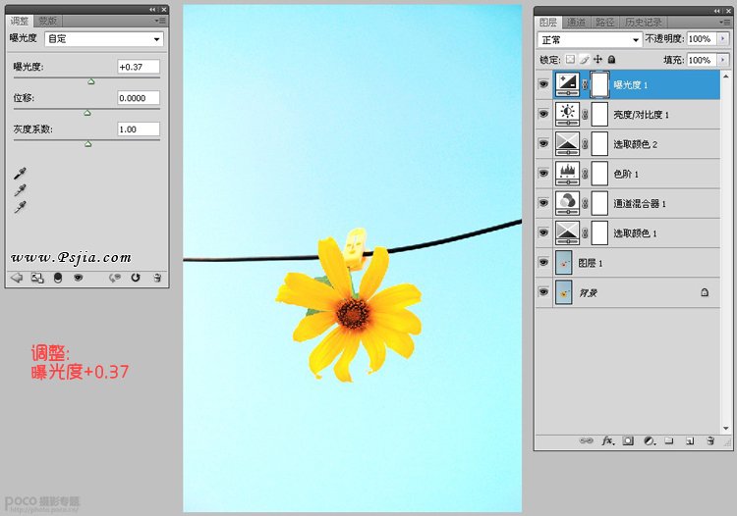Click the 选取颜色 1 adjustment icon
This screenshot has height=516, width=737.
coord(567,232)
